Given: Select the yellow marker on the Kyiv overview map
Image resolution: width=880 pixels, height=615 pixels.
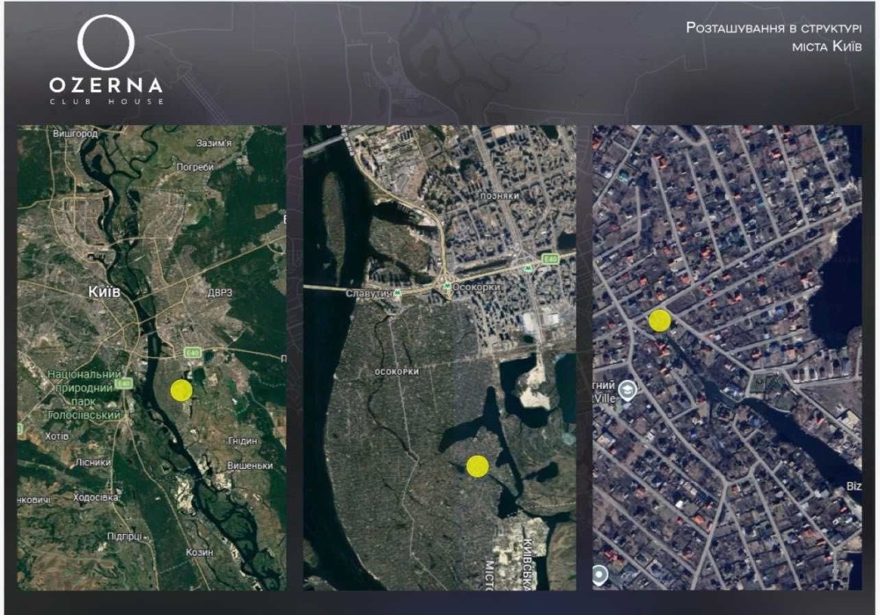Looking at the screenshot, I should [180, 390].
